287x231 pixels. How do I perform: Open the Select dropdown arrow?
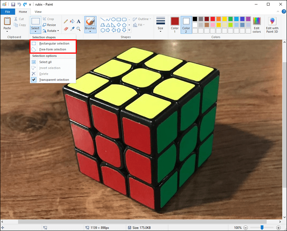[x=35, y=31]
